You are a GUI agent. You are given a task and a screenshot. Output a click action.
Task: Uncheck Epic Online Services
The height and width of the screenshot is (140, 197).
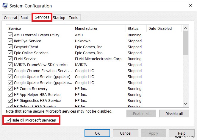point(10,53)
